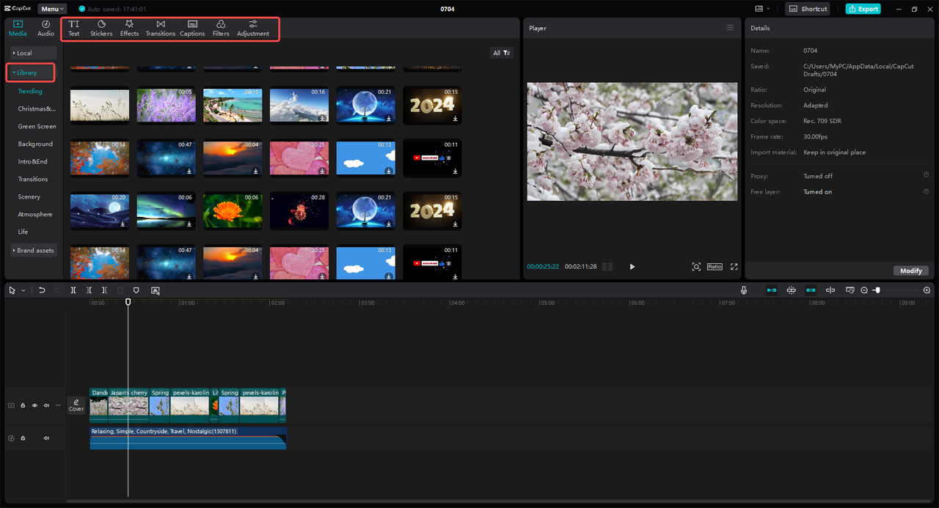Toggle auto snapping on timeline
The width and height of the screenshot is (939, 508).
[791, 290]
